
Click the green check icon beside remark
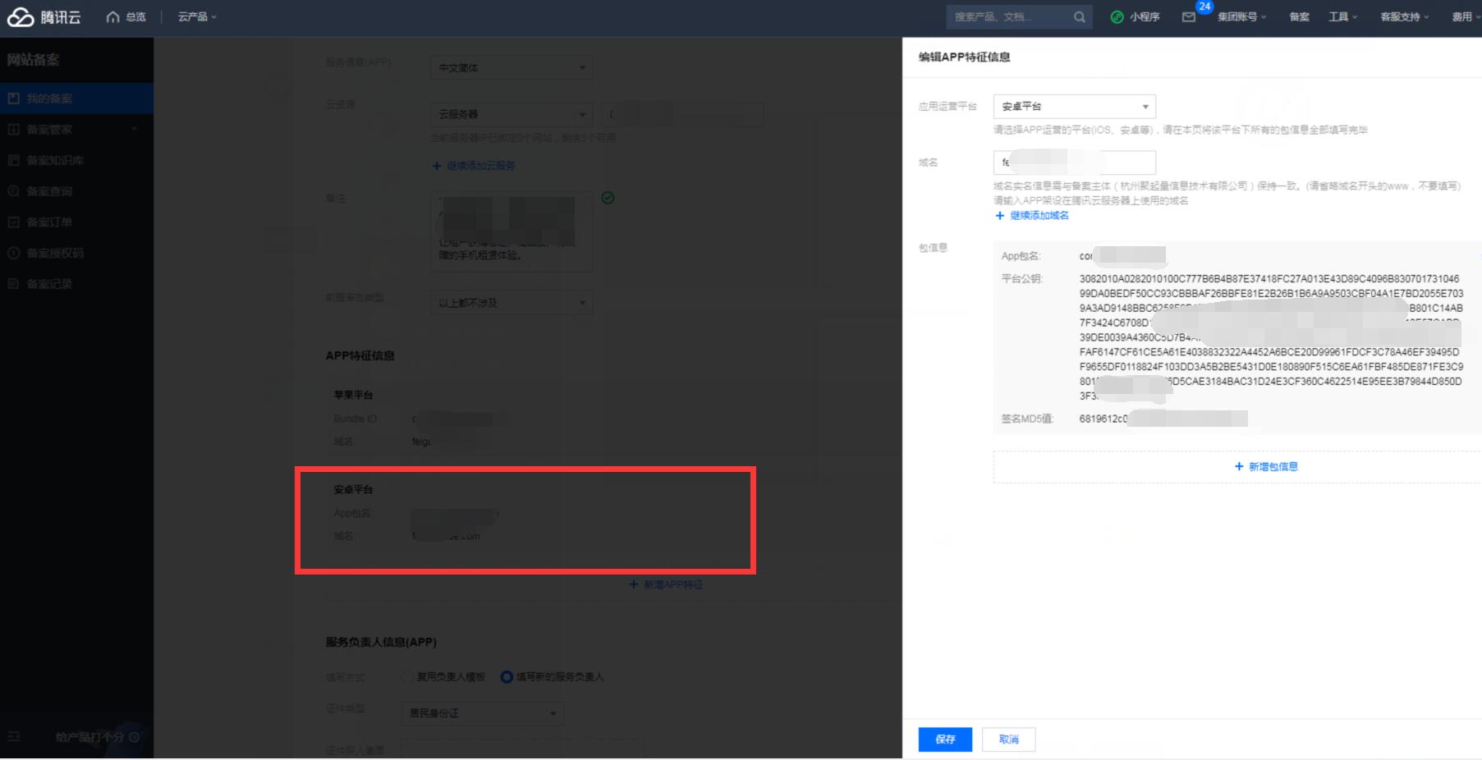[x=608, y=198]
